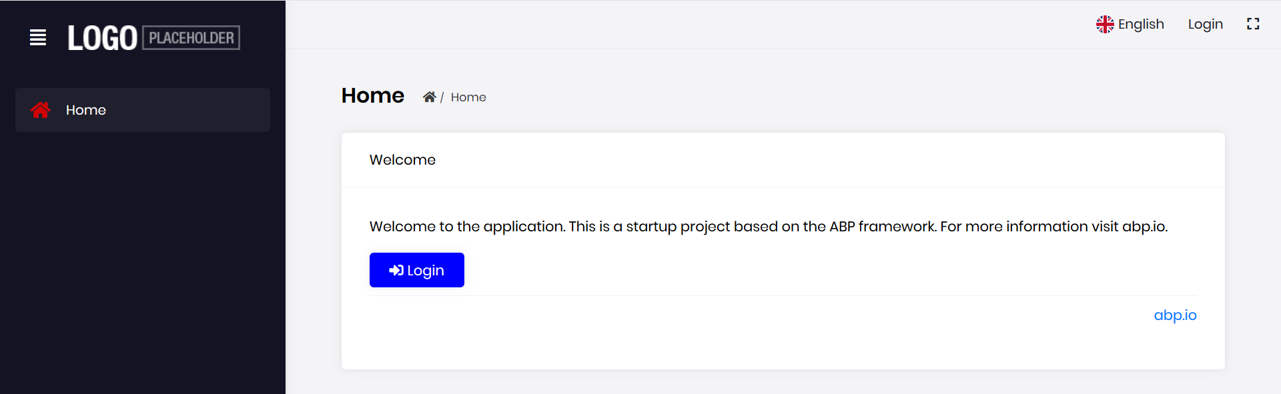Click the Welcome card header
Viewport: 1281px width, 394px height.
point(402,160)
